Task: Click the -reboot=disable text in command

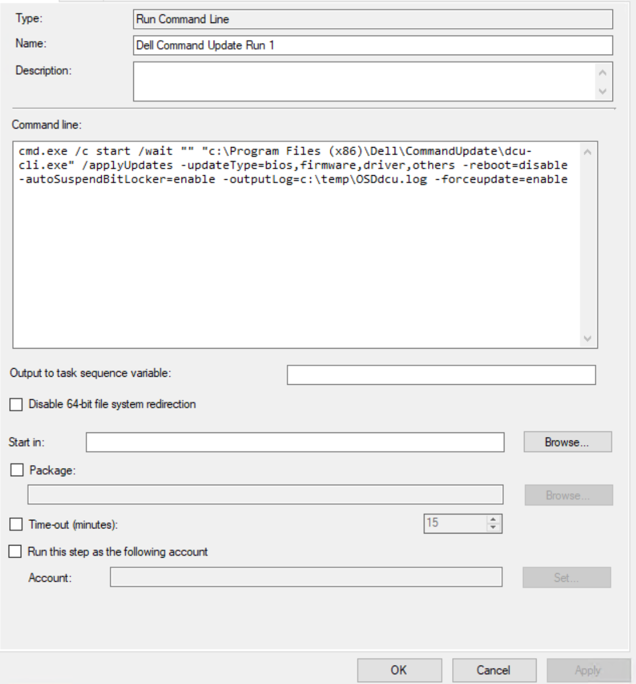Action: (x=515, y=165)
